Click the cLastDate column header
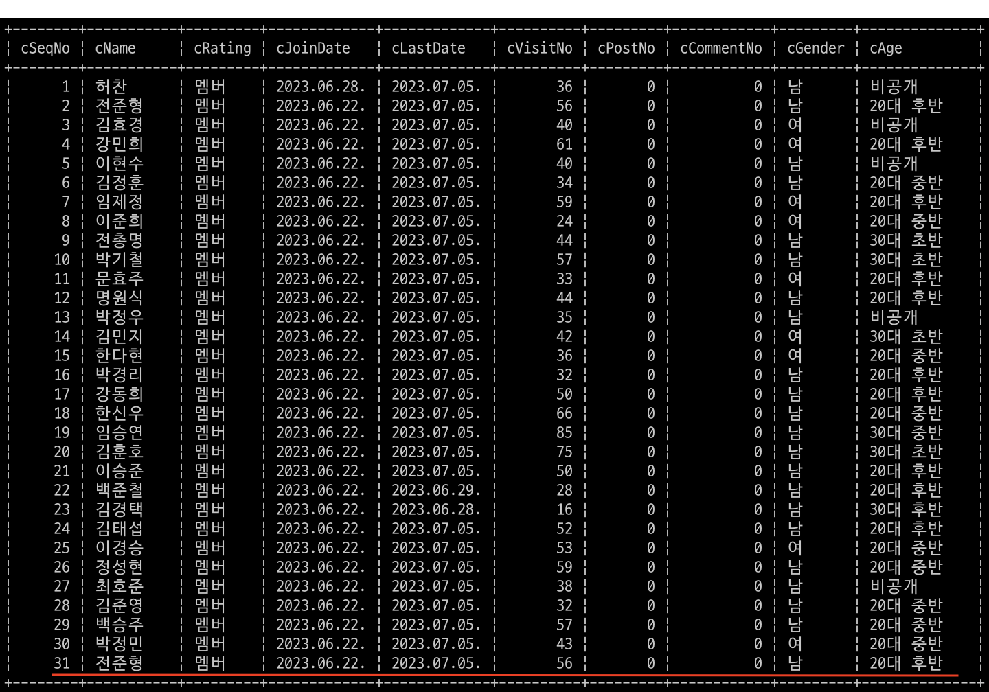This screenshot has width=989, height=692. [x=429, y=48]
